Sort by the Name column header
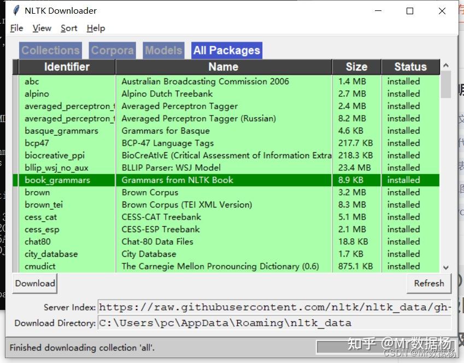Screen dimensions: 464x363 click(x=224, y=67)
